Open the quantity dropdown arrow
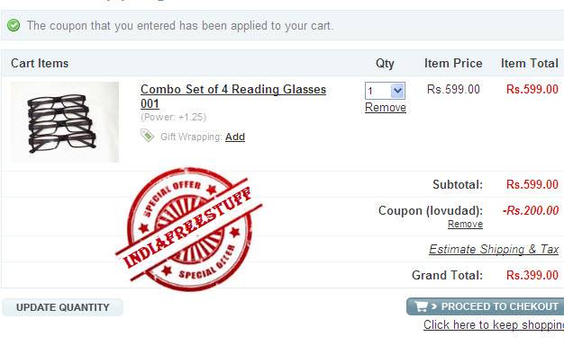The width and height of the screenshot is (564, 363). [x=397, y=91]
